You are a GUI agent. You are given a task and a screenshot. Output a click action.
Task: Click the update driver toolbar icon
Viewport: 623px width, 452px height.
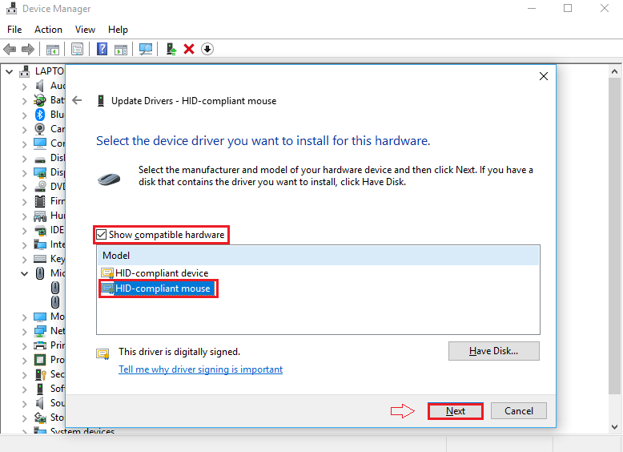(x=171, y=49)
